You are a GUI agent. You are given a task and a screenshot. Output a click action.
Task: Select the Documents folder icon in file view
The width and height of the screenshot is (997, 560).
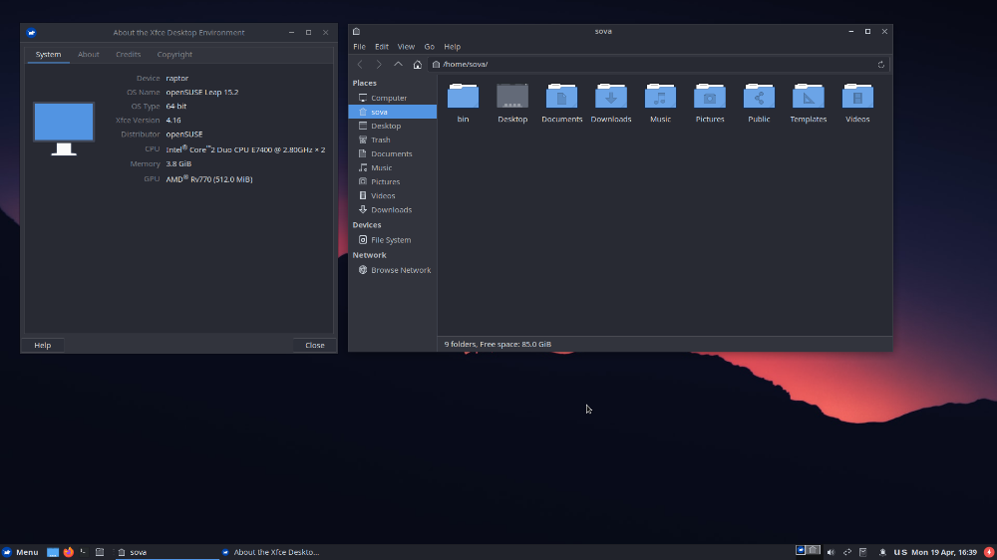tap(561, 96)
